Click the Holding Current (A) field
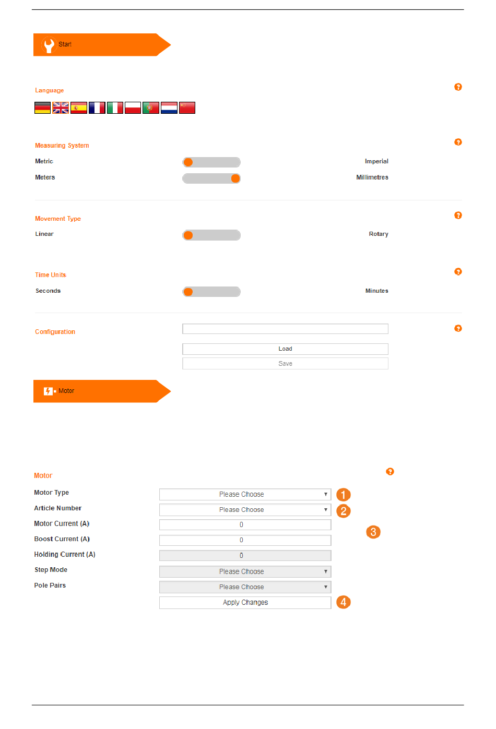This screenshot has width=496, height=729. pos(245,556)
